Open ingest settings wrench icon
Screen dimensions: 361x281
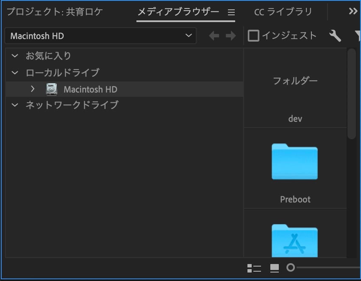pyautogui.click(x=335, y=36)
